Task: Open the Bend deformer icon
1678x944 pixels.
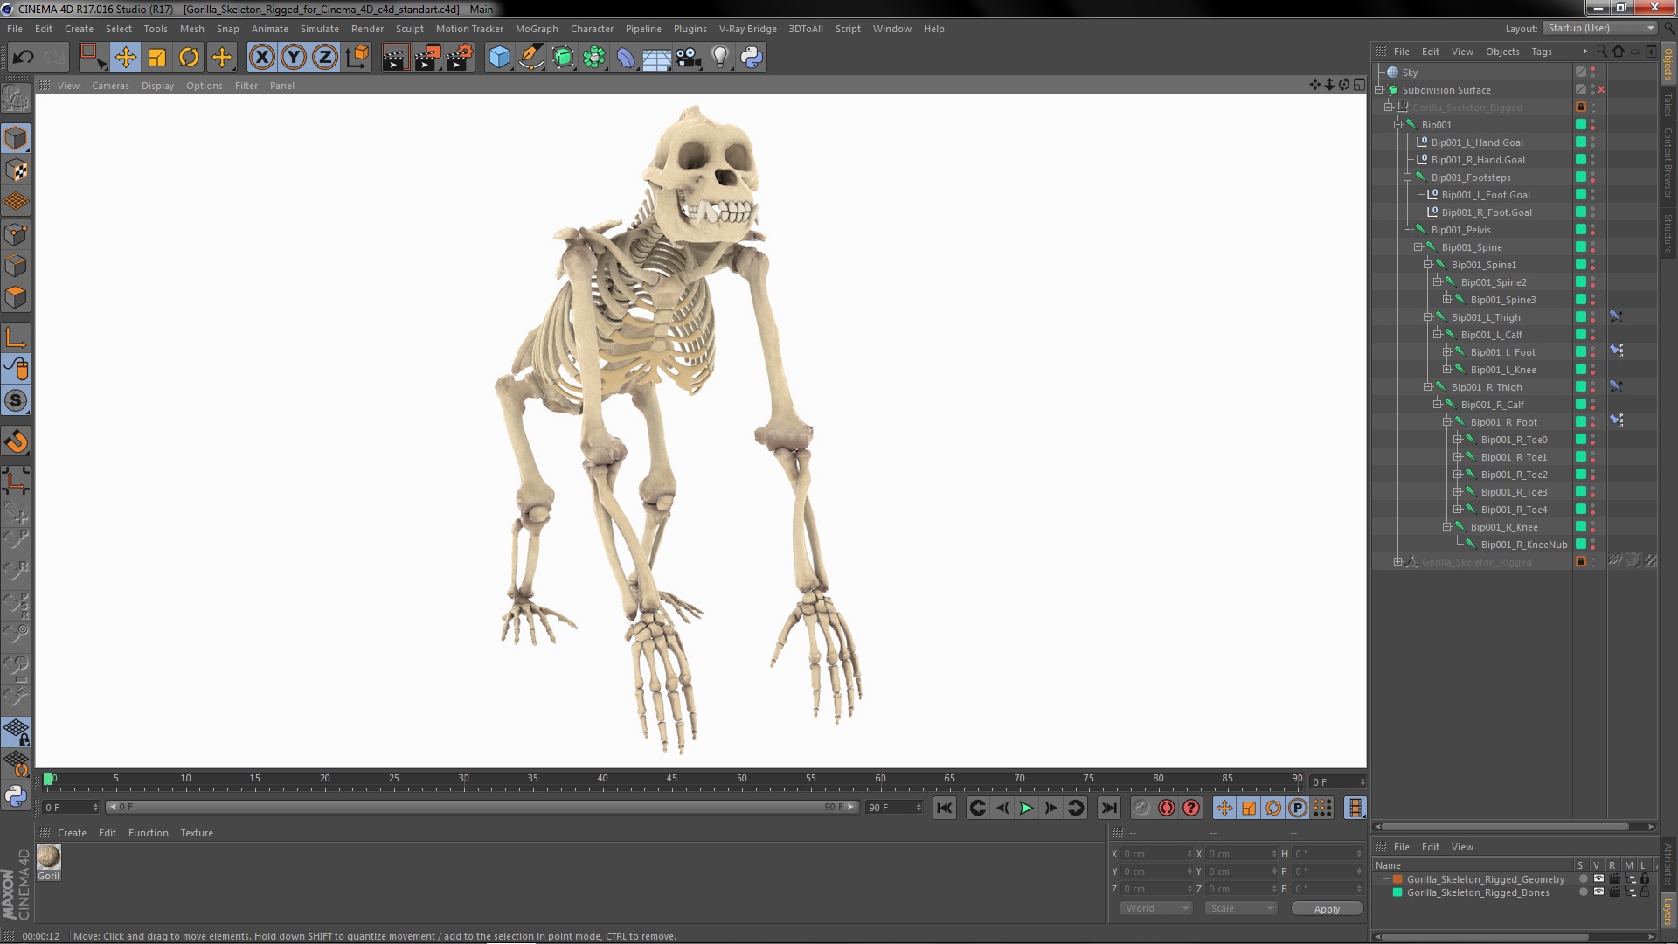Action: (x=626, y=58)
